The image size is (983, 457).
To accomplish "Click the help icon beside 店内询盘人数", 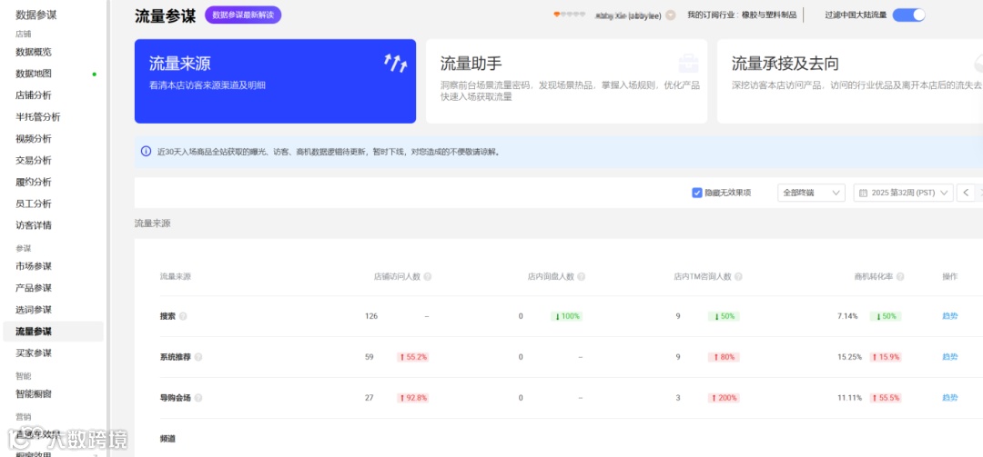I will (581, 277).
